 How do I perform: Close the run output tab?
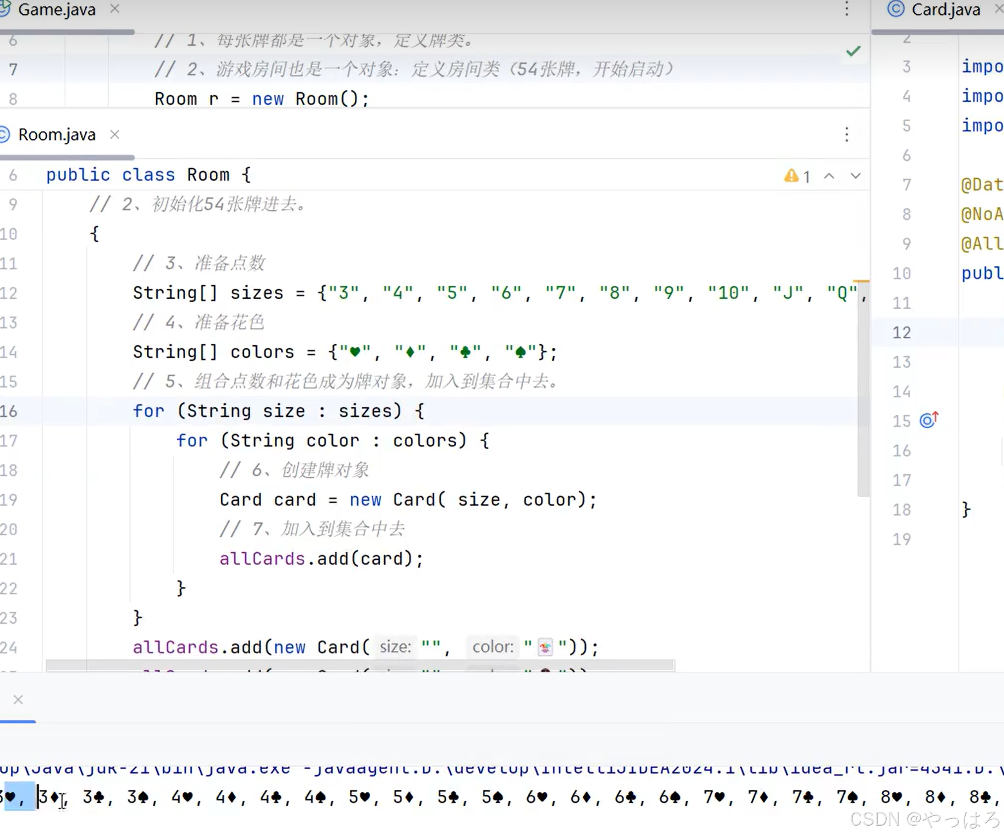point(18,700)
